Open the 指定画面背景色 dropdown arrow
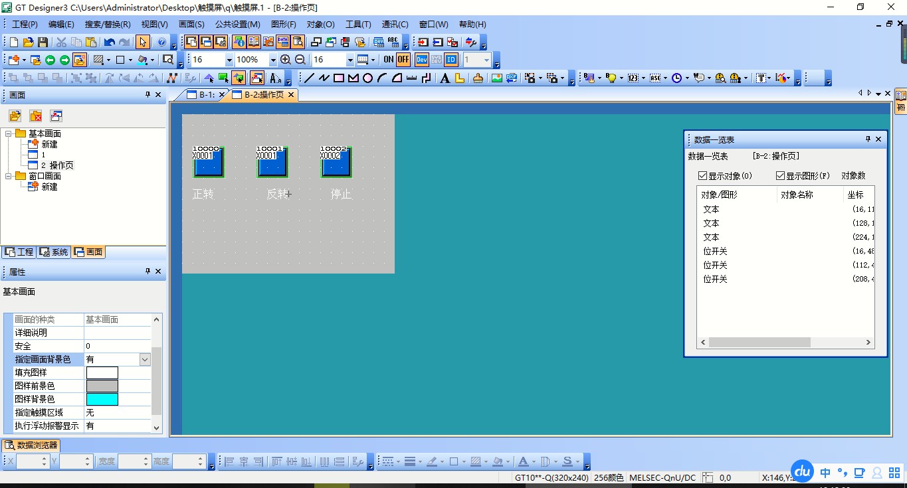Image resolution: width=907 pixels, height=488 pixels. (145, 359)
